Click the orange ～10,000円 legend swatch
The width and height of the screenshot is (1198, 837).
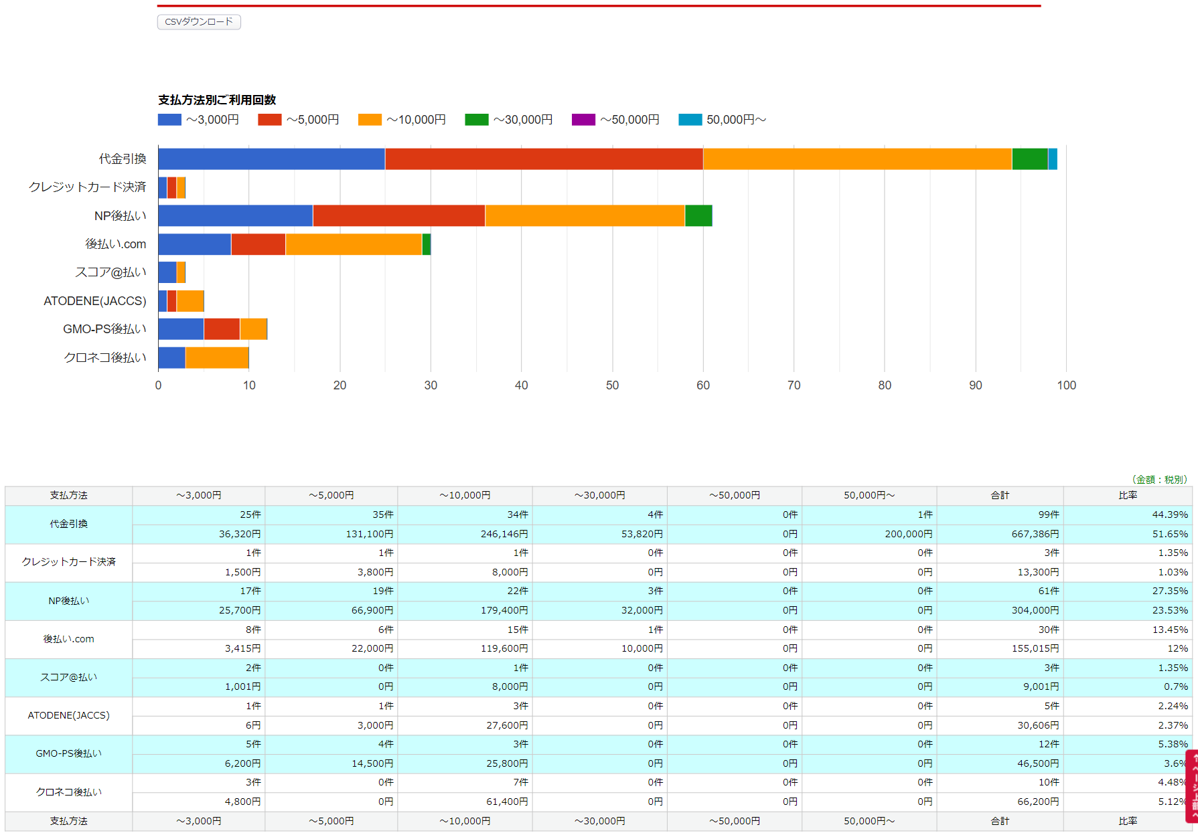(370, 120)
